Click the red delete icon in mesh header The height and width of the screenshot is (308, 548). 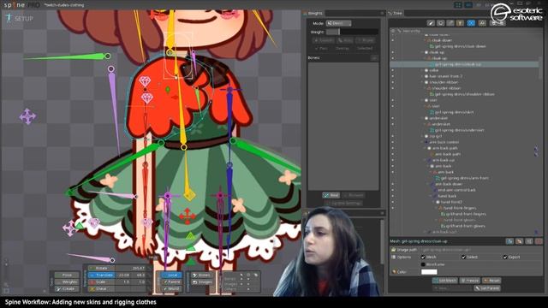[539, 241]
